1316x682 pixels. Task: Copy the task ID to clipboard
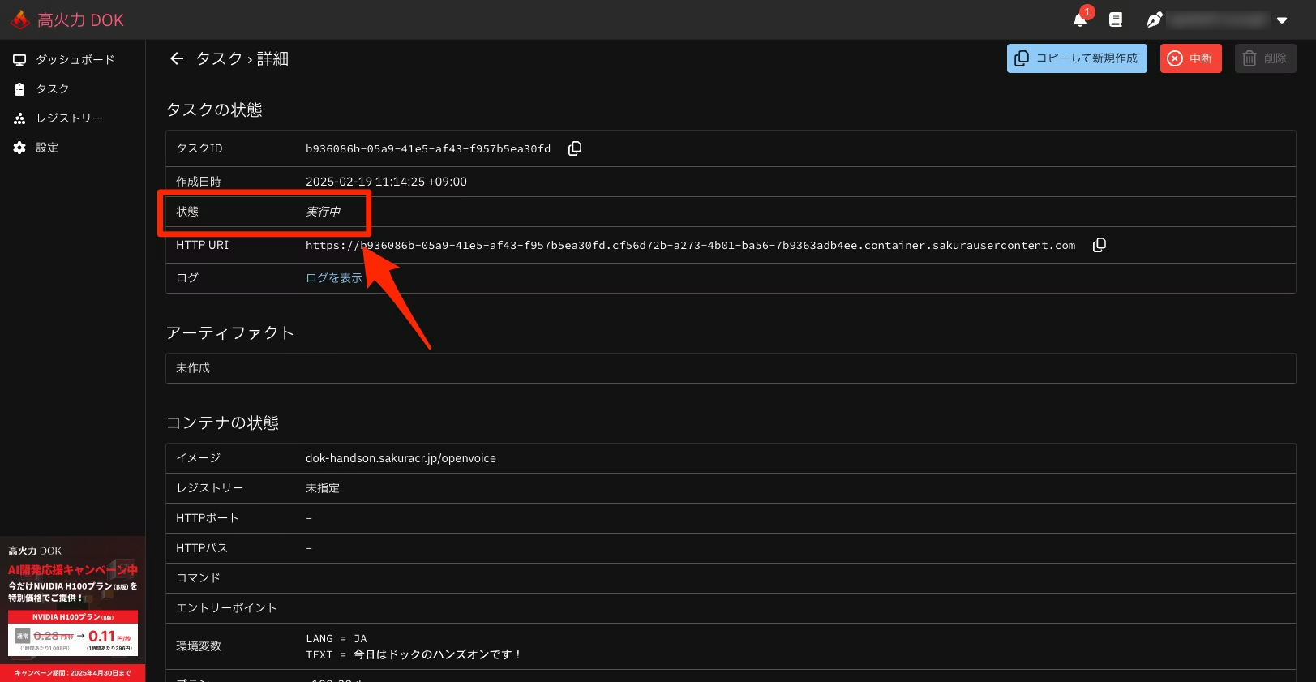pyautogui.click(x=575, y=148)
